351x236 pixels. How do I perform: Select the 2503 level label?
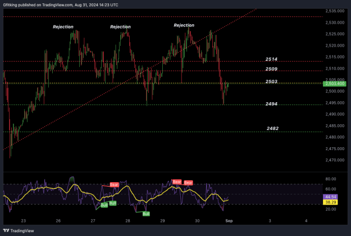(271, 81)
